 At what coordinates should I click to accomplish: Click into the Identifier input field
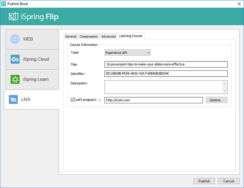(x=166, y=74)
